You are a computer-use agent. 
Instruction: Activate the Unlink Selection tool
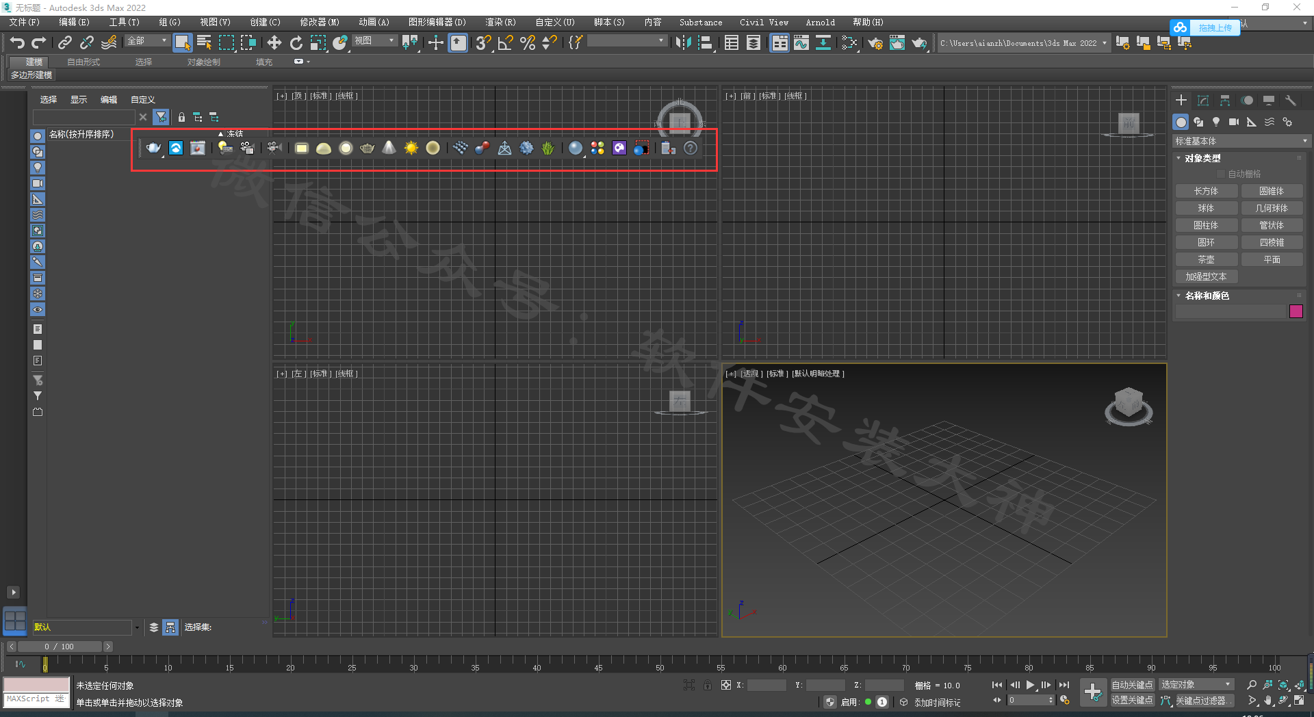point(87,43)
